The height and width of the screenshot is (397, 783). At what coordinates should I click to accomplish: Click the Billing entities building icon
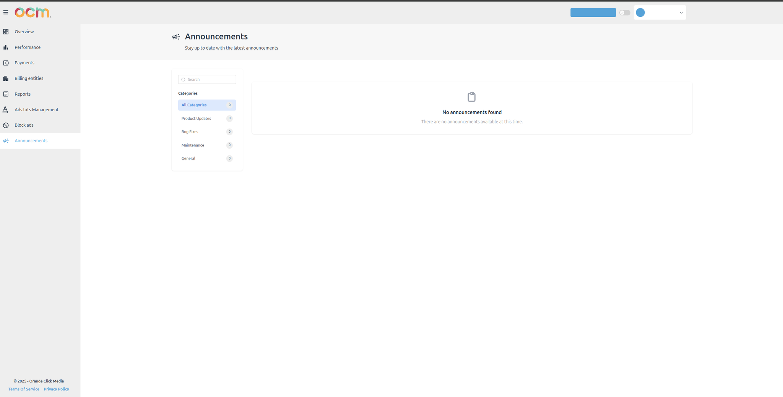(x=6, y=78)
